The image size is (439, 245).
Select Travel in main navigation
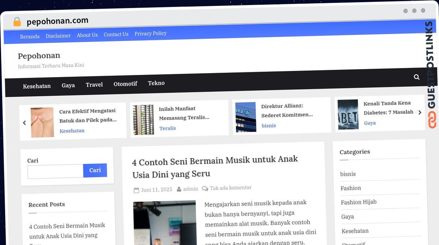pos(94,84)
